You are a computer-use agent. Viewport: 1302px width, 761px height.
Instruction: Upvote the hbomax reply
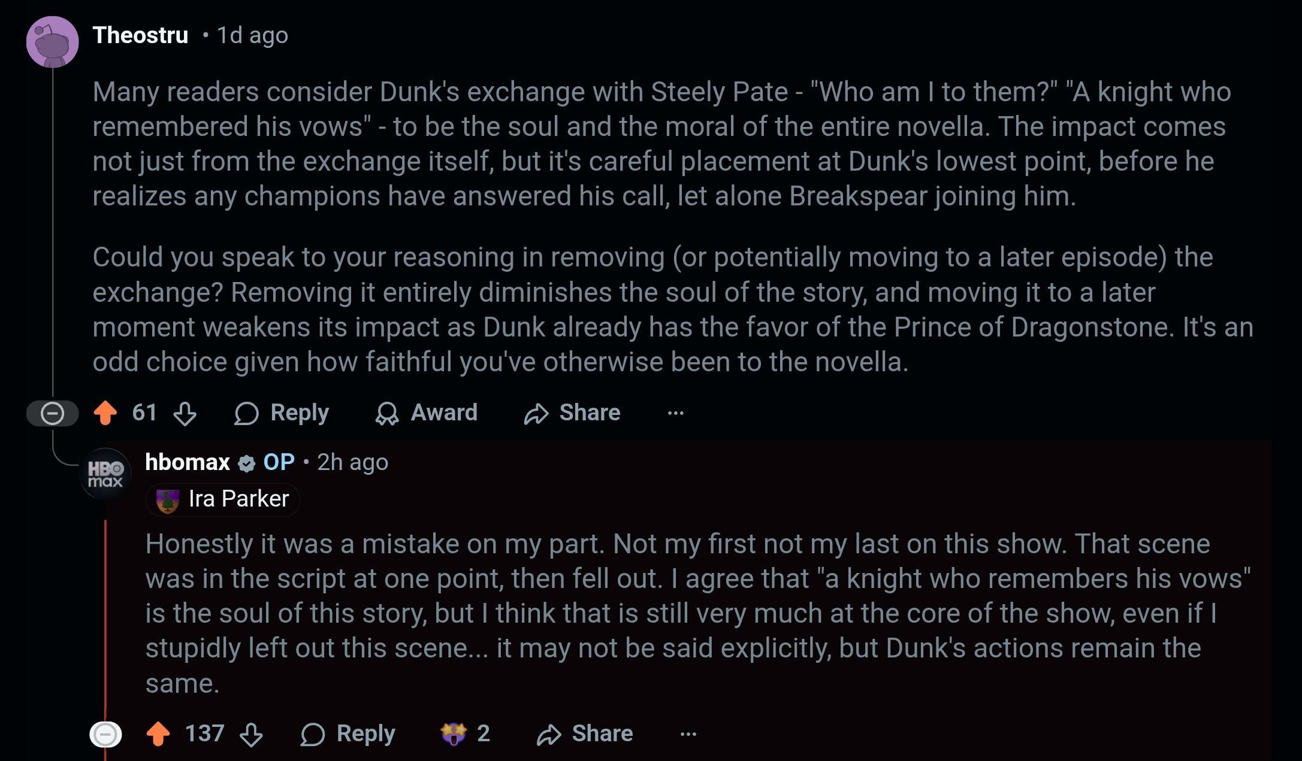[158, 733]
